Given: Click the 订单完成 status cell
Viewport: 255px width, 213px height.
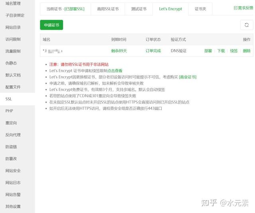Looking at the screenshot, I should point(153,51).
